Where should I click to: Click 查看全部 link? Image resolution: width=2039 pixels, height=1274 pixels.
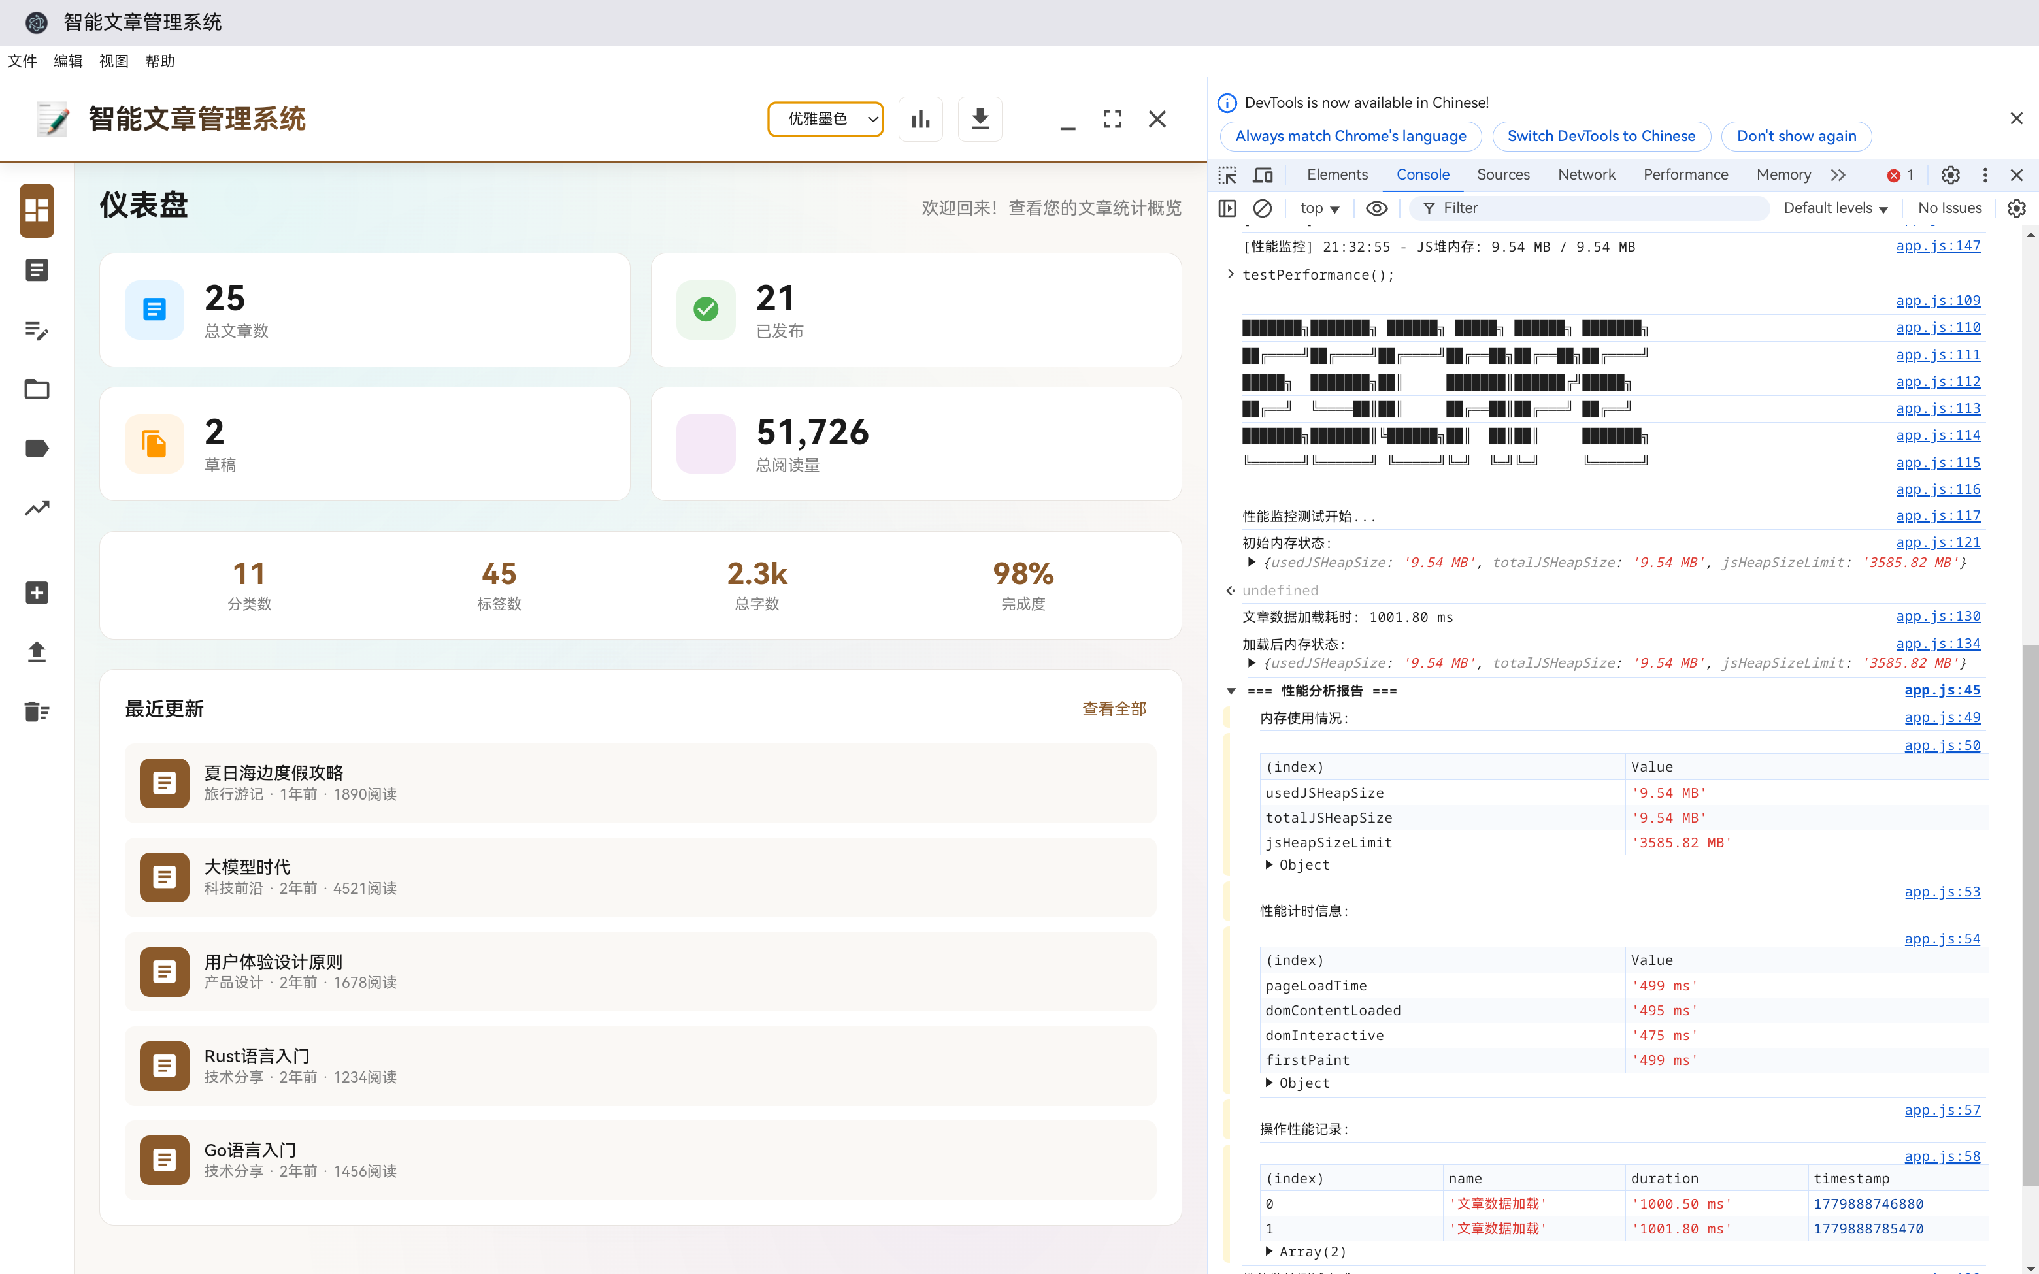[x=1114, y=709]
